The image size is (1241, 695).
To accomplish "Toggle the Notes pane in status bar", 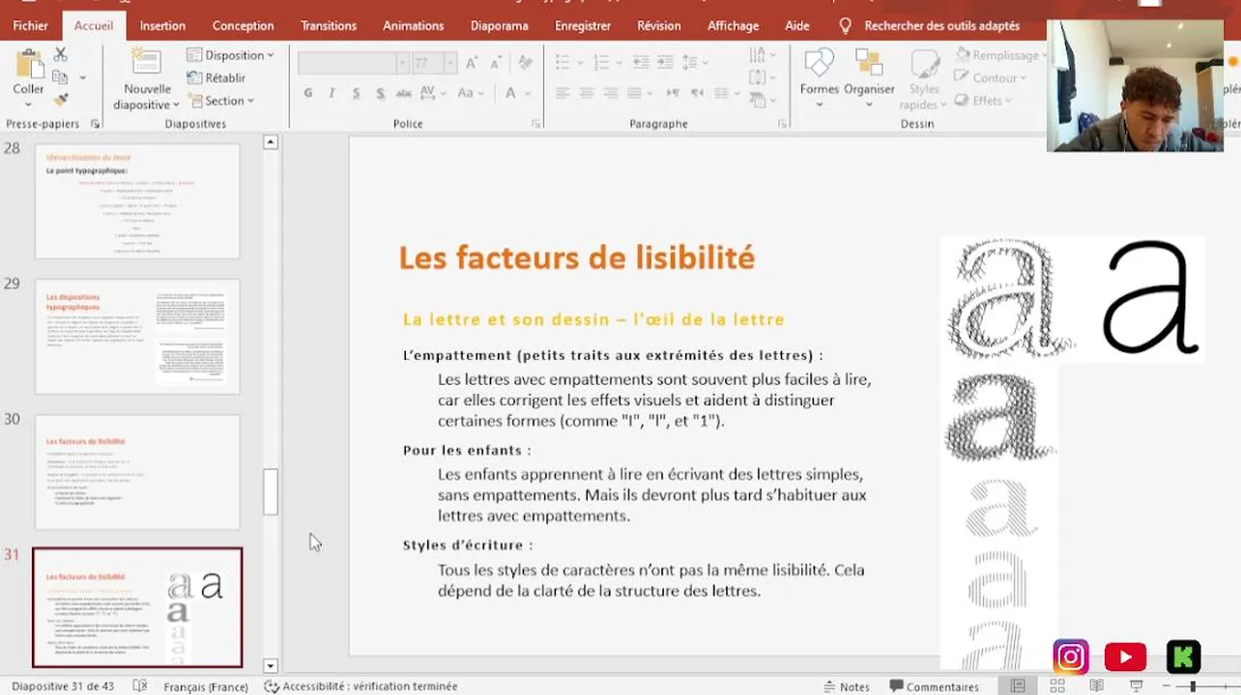I will [847, 686].
